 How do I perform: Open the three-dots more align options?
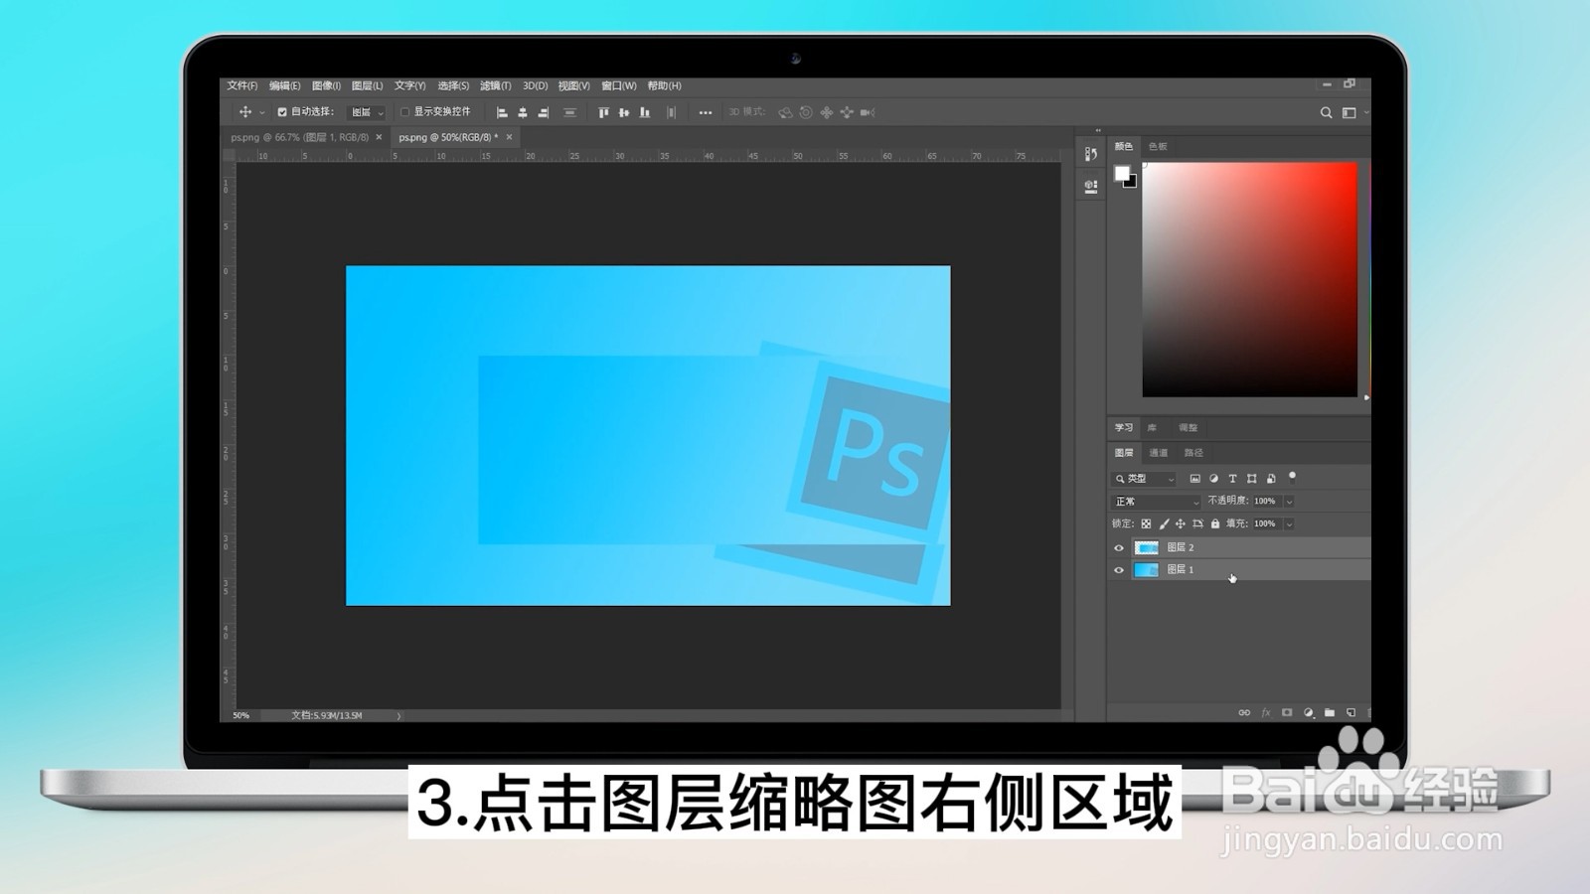(x=706, y=112)
